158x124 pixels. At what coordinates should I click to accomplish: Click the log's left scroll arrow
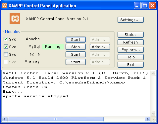click(5, 119)
